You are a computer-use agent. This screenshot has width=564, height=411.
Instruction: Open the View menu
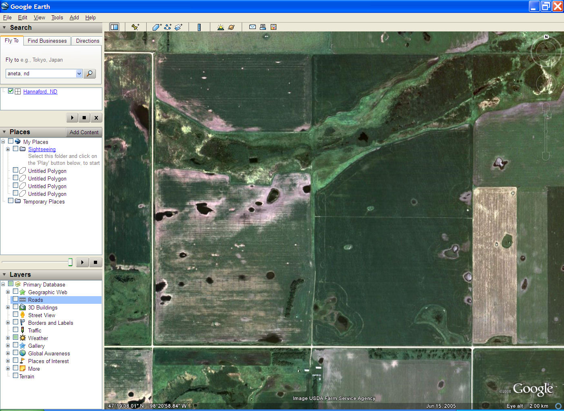tap(39, 17)
